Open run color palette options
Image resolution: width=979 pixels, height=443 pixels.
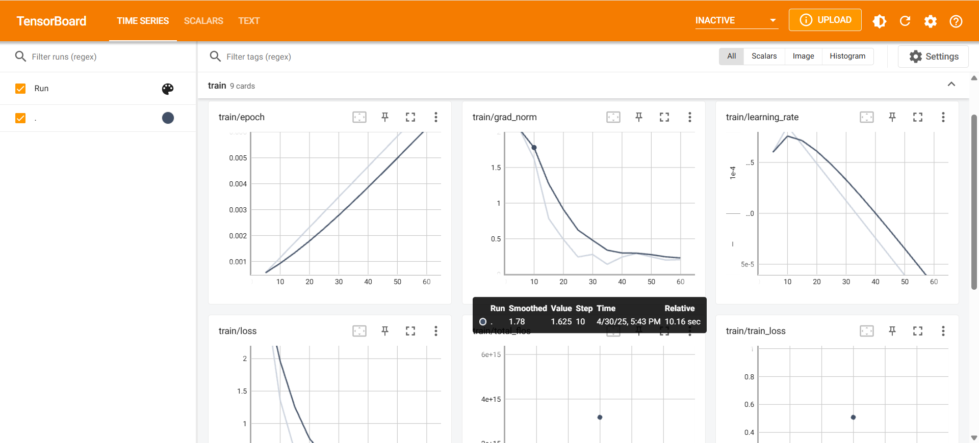pos(168,89)
